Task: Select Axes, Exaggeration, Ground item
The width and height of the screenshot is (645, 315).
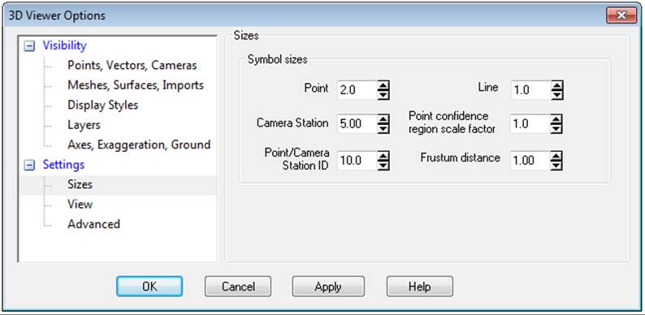Action: pyautogui.click(x=139, y=145)
